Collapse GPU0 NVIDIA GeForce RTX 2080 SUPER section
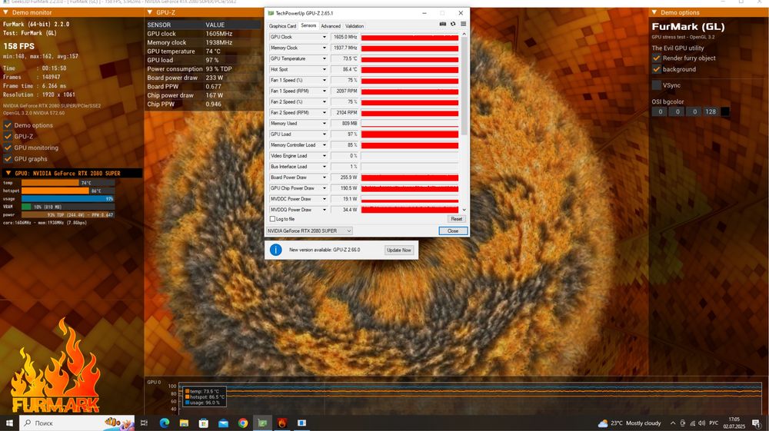 (8, 174)
